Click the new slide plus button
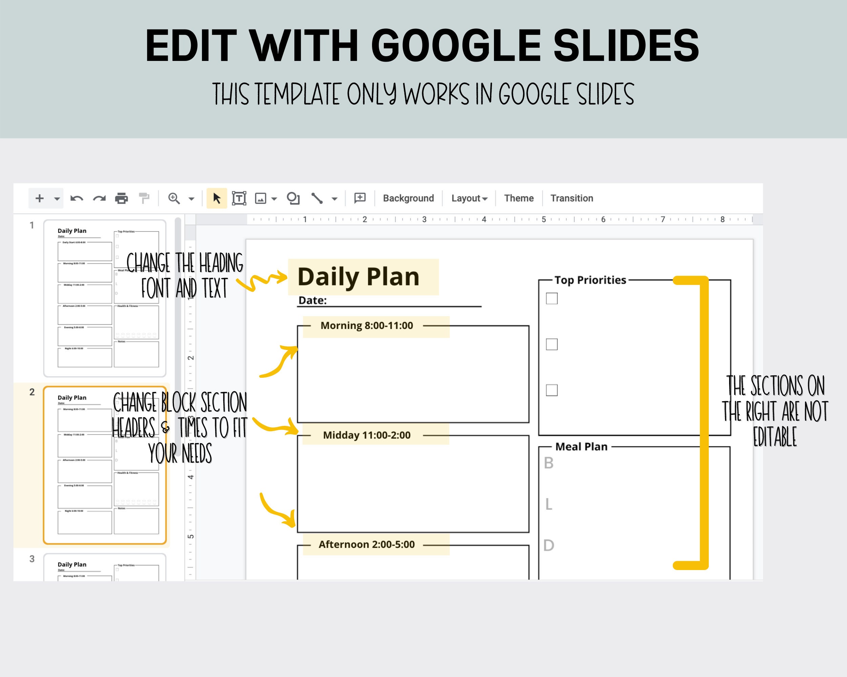Screen dimensions: 847x677 click(x=39, y=198)
